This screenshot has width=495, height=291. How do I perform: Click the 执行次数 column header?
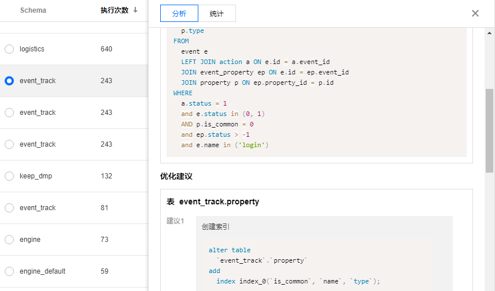point(116,10)
